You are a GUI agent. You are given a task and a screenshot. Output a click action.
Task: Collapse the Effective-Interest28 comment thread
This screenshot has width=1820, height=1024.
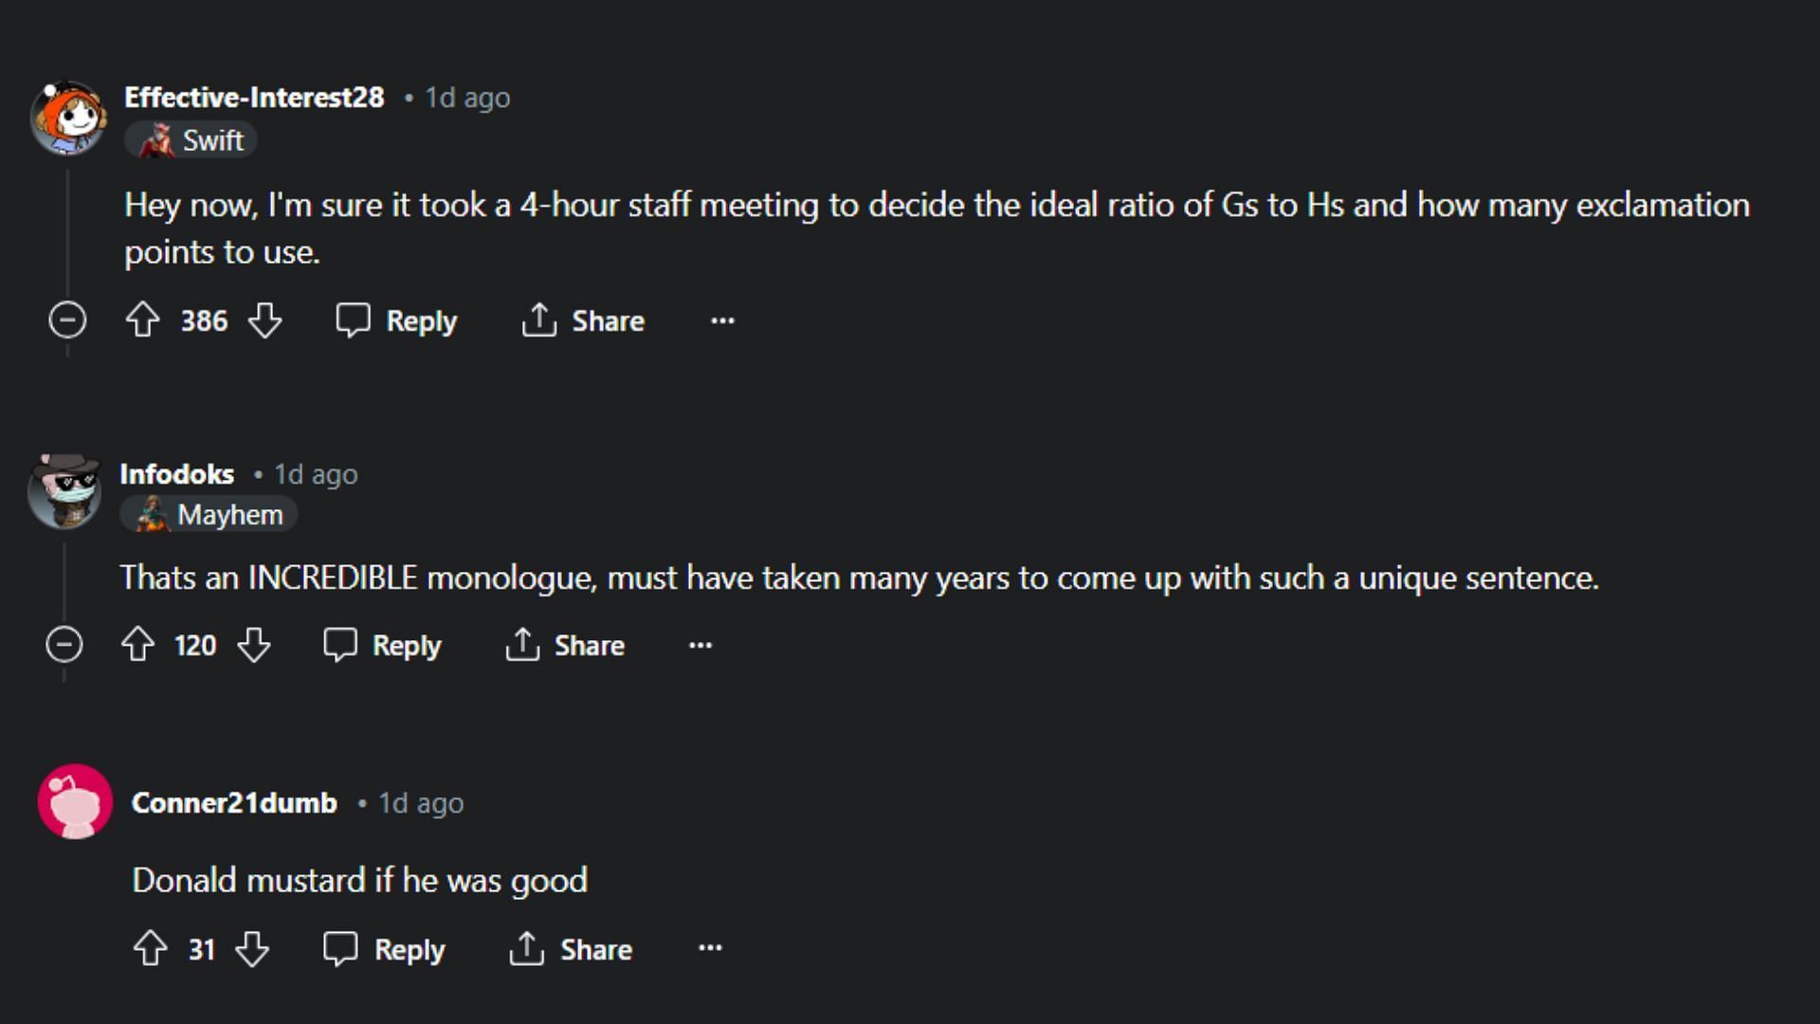67,320
